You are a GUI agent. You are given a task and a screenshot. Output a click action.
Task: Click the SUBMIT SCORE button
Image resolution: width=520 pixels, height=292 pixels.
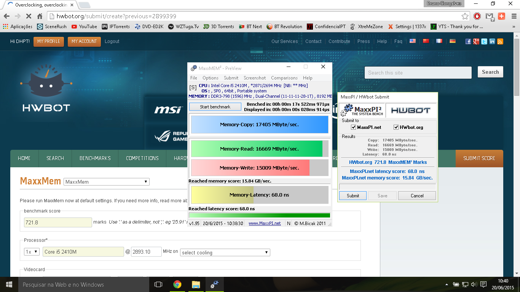pyautogui.click(x=479, y=158)
